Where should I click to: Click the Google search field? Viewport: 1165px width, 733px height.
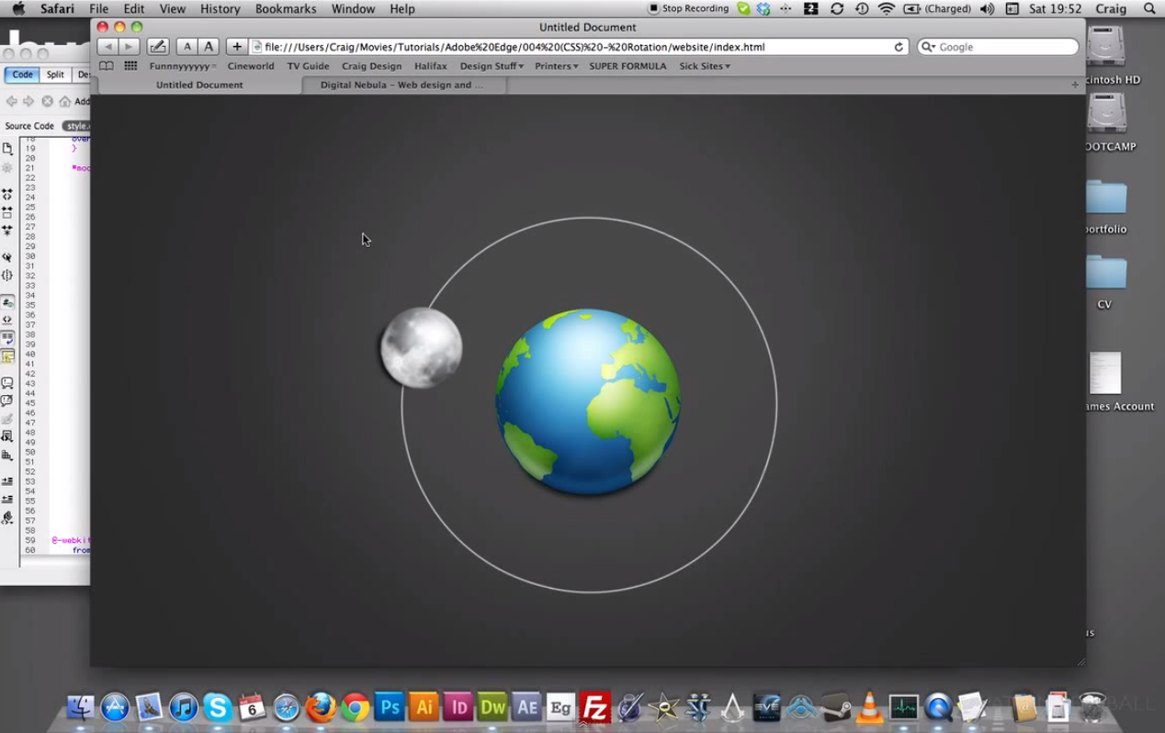pyautogui.click(x=1001, y=47)
